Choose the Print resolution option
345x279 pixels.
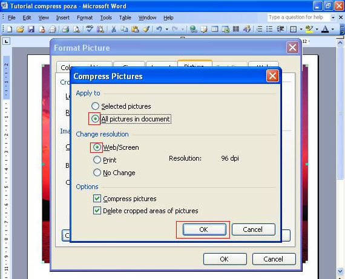[97, 160]
